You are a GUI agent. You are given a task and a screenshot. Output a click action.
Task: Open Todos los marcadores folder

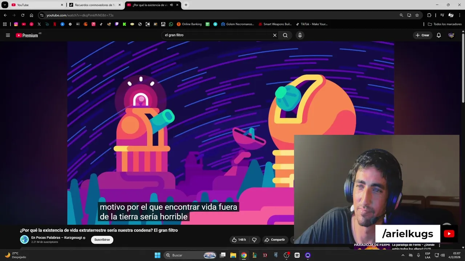click(445, 24)
